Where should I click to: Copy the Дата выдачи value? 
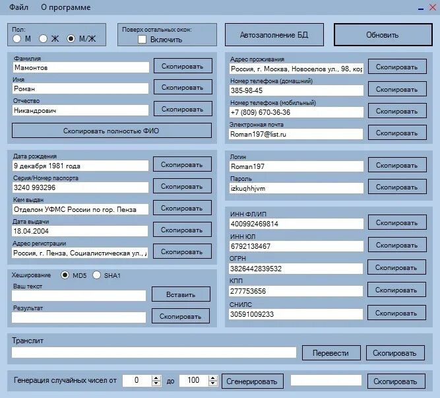click(x=182, y=230)
